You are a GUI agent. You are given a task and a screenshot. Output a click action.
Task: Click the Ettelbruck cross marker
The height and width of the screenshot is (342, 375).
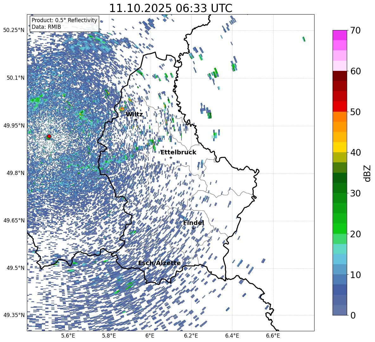coord(171,158)
